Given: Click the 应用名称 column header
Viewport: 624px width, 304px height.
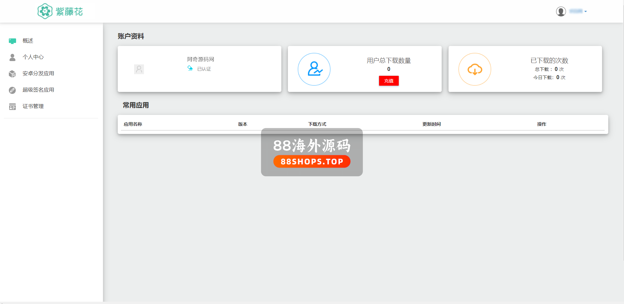Looking at the screenshot, I should 133,124.
